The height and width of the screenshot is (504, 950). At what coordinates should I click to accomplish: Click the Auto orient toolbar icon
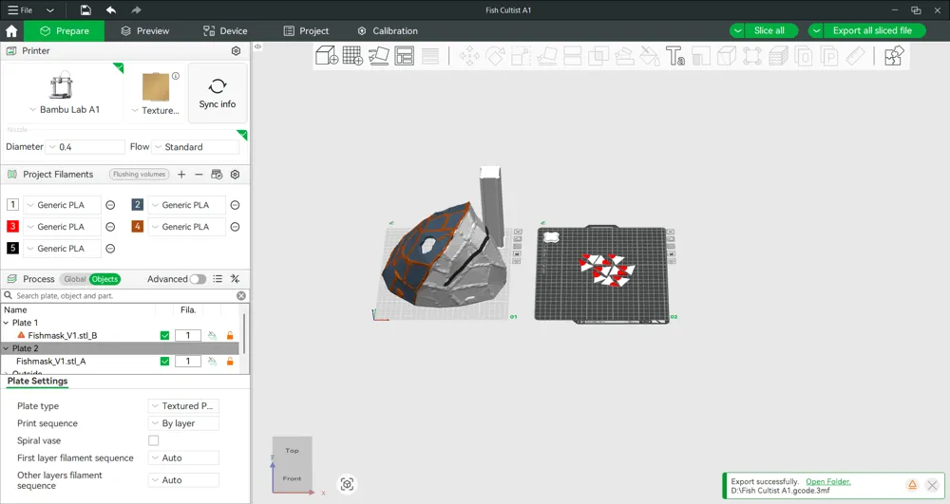point(378,57)
